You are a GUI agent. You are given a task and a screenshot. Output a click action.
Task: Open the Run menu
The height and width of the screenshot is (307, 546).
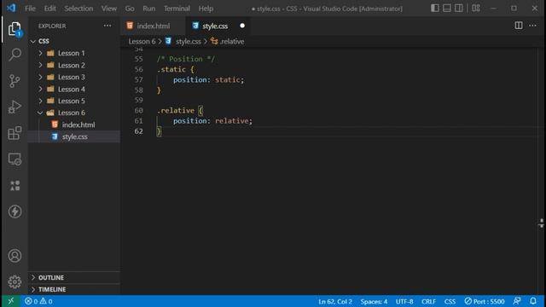coord(149,9)
